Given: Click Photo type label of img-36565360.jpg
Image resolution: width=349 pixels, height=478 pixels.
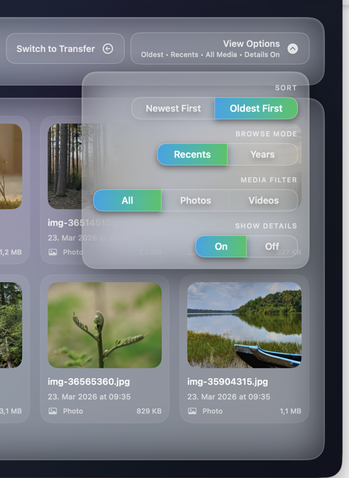Looking at the screenshot, I should pyautogui.click(x=73, y=411).
